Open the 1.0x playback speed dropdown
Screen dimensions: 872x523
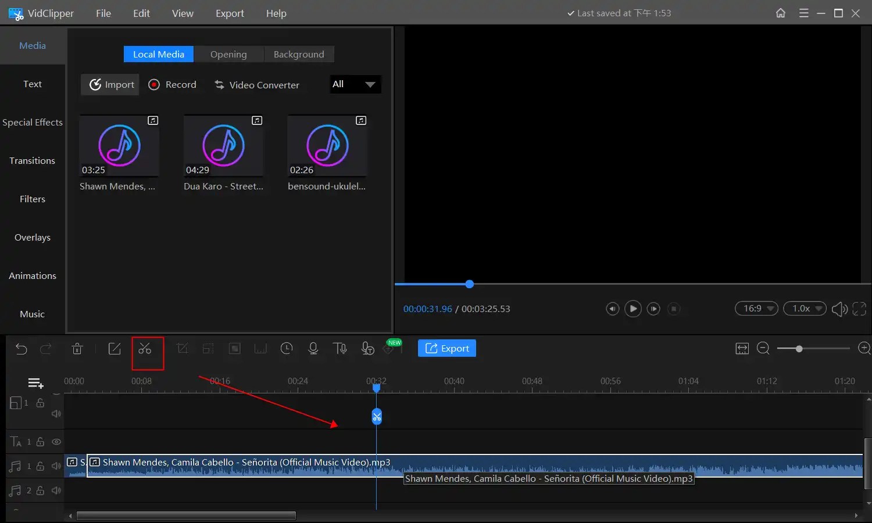tap(805, 309)
